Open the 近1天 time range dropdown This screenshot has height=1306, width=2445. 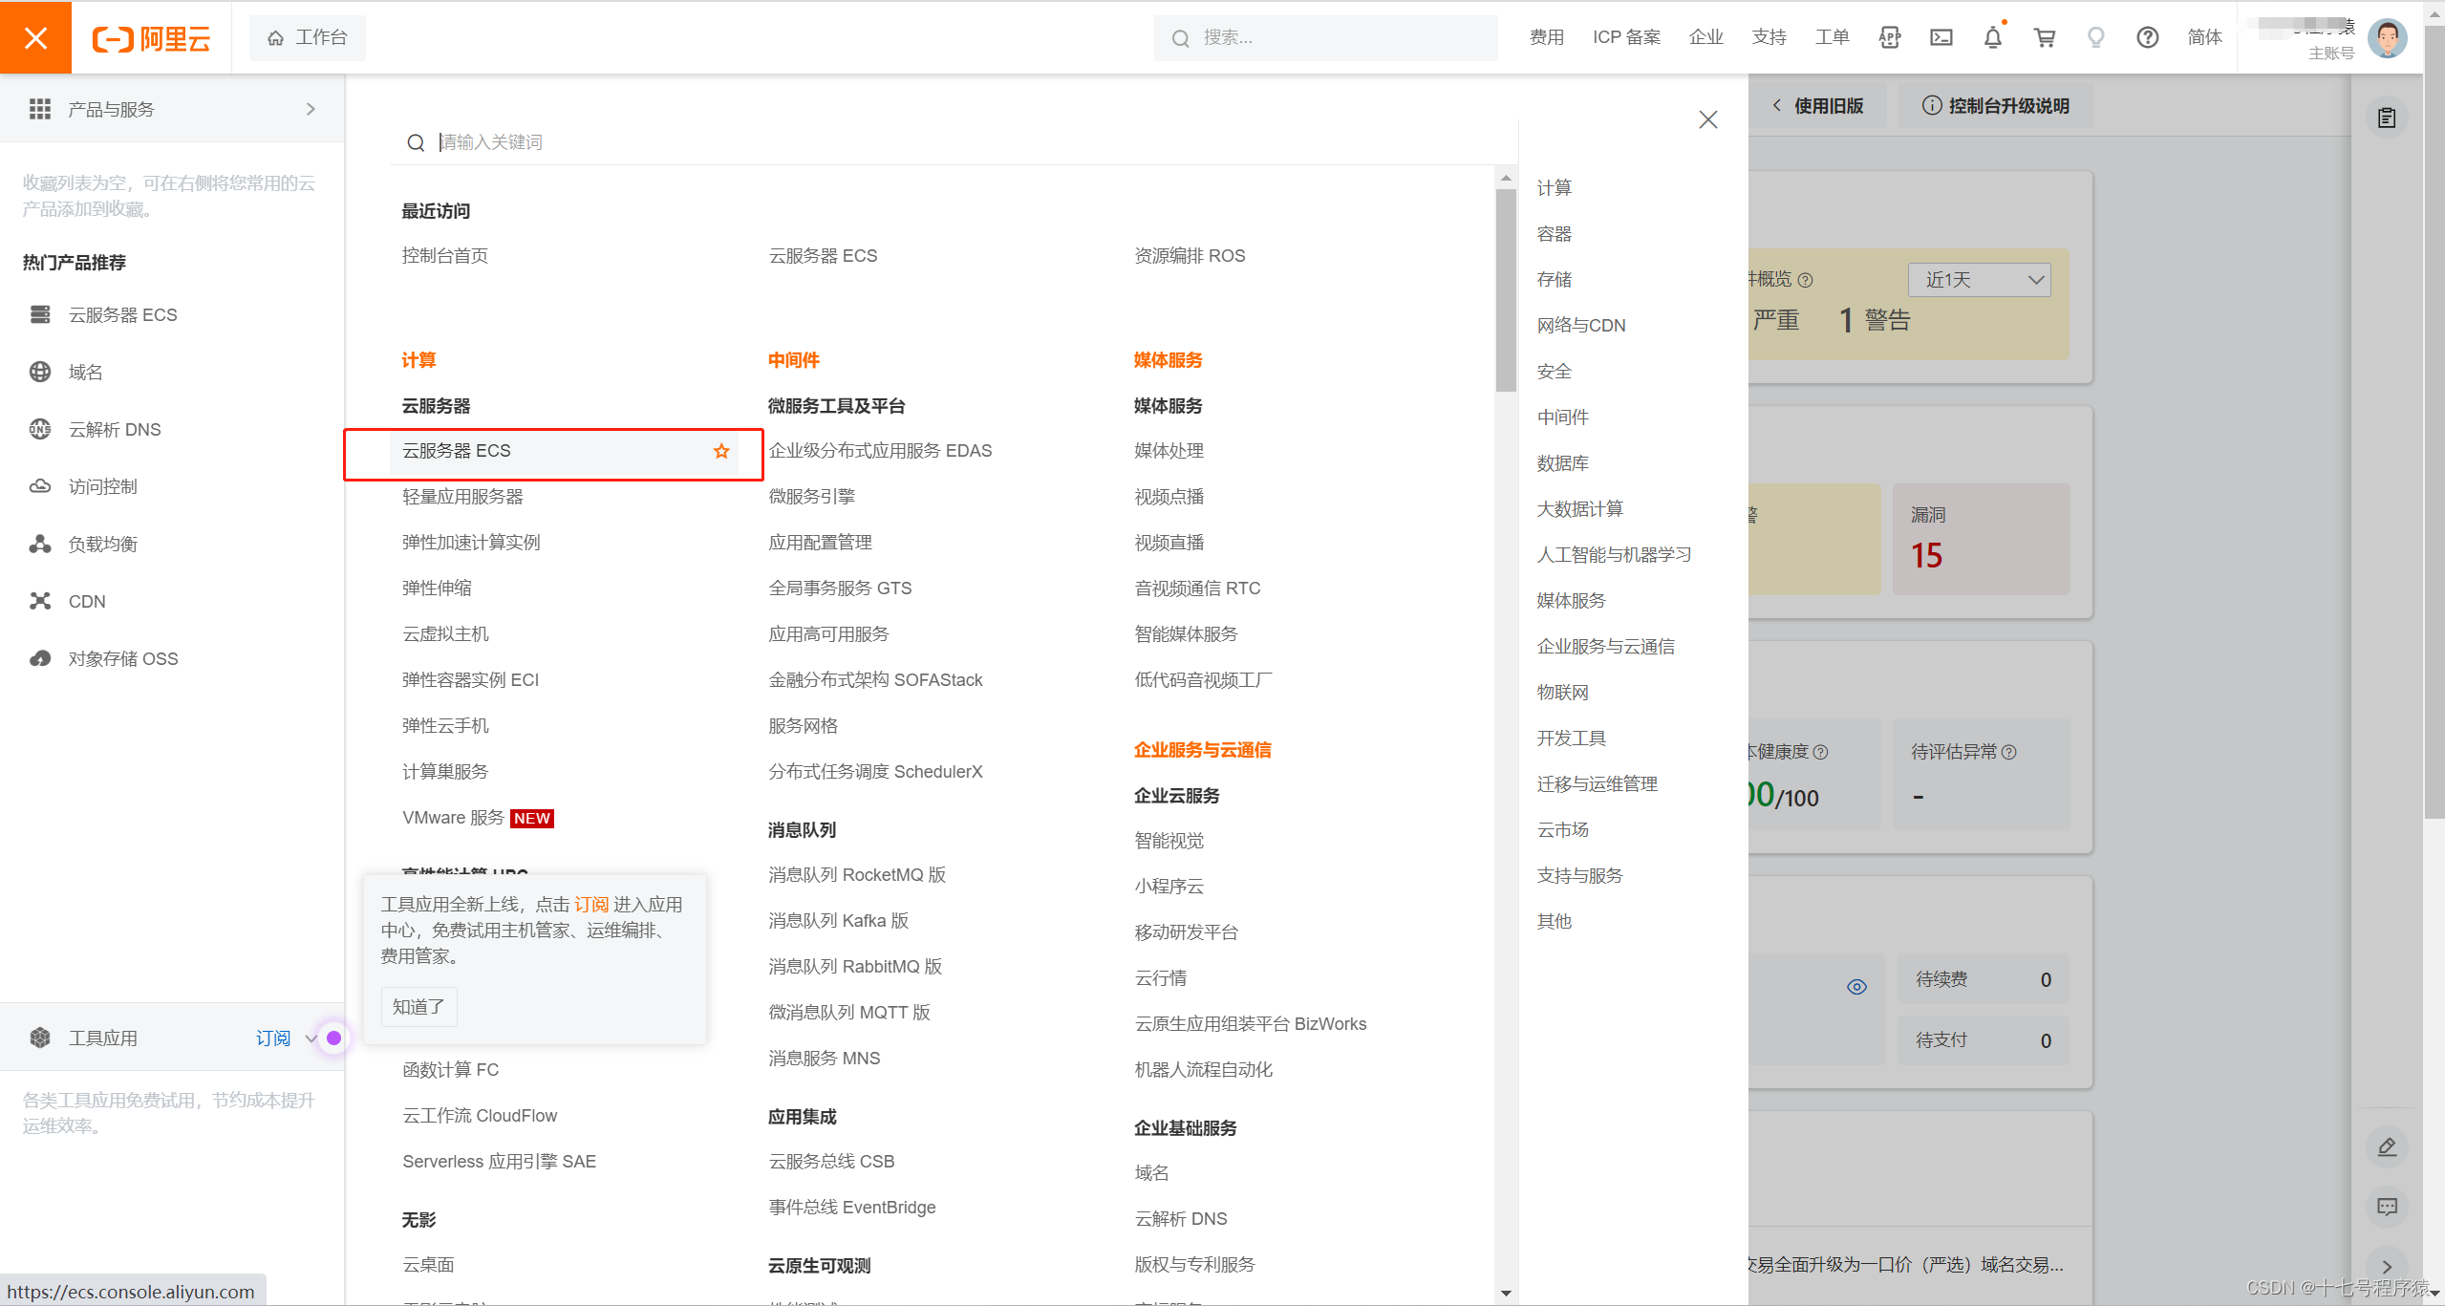(x=1979, y=280)
